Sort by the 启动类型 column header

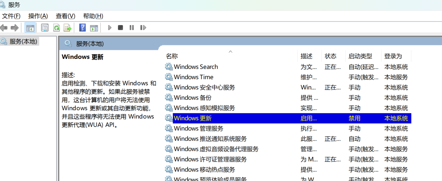tap(363, 56)
